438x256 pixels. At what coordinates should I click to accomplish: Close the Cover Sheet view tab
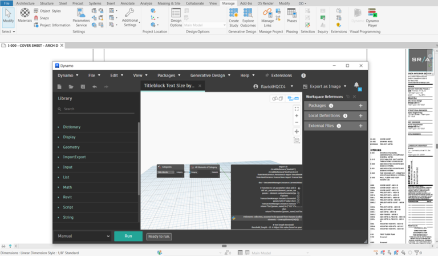(x=62, y=45)
